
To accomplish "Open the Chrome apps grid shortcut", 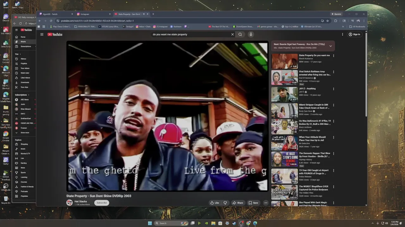I will [44, 26].
